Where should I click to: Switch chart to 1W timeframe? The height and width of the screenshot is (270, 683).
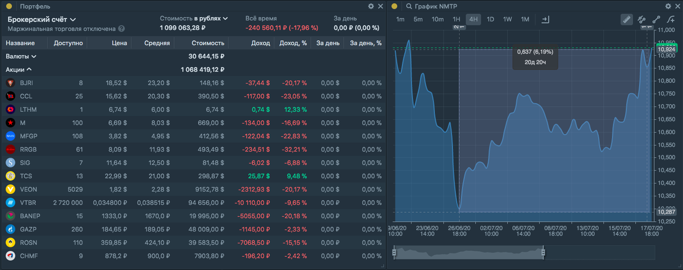tap(508, 19)
